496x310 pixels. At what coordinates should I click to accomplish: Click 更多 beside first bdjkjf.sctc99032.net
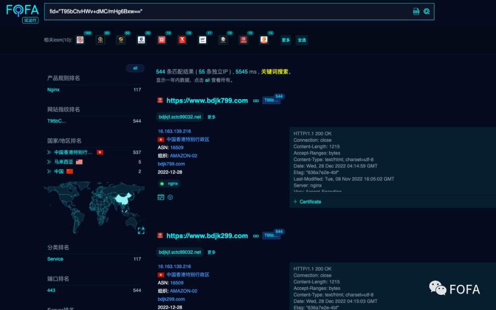pyautogui.click(x=211, y=117)
